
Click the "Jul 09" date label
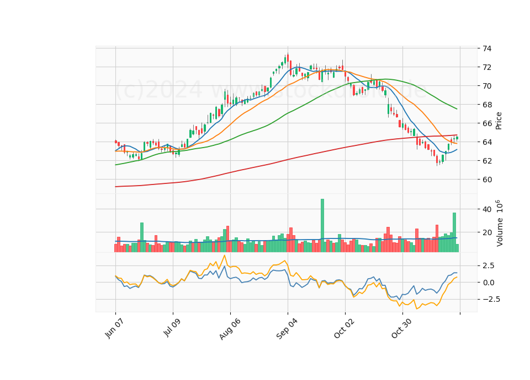click(172, 328)
